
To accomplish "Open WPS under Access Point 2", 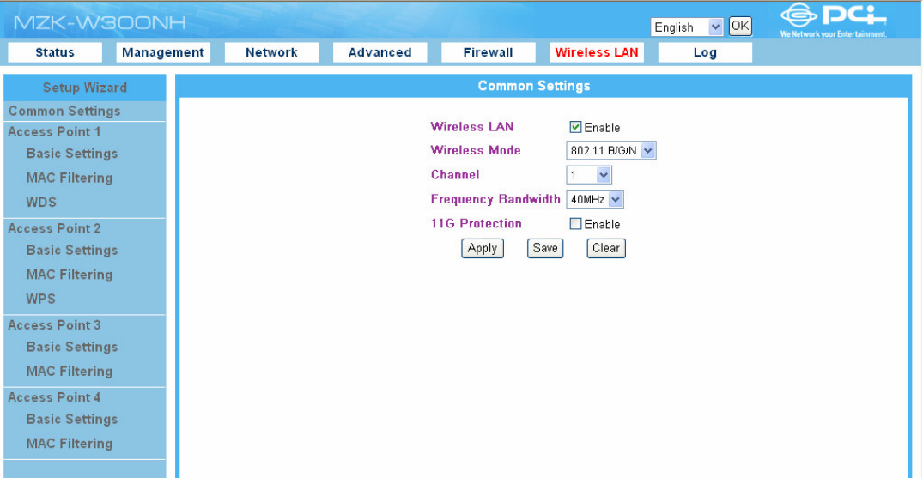I will pos(40,299).
